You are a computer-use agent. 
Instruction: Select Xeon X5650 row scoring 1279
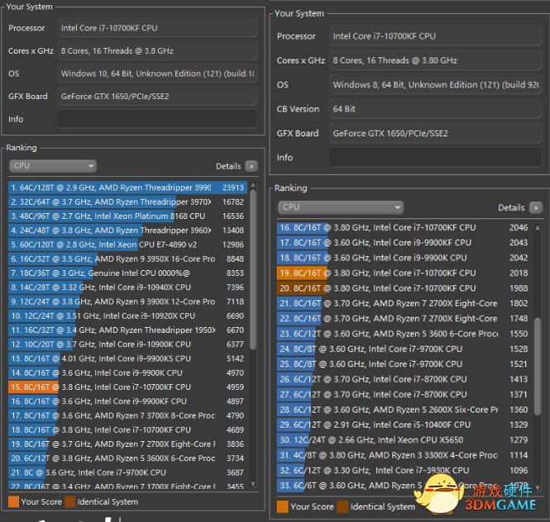[x=404, y=440]
